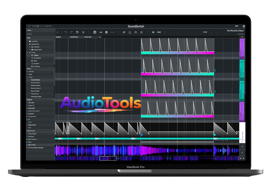Click the overview waveform viewport box
Image resolution: width=273 pixels, height=188 pixels.
point(108,158)
